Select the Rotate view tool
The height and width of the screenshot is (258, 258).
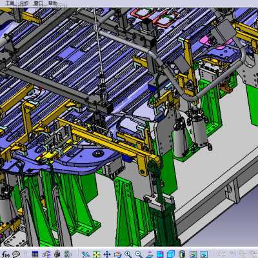pos(117,254)
